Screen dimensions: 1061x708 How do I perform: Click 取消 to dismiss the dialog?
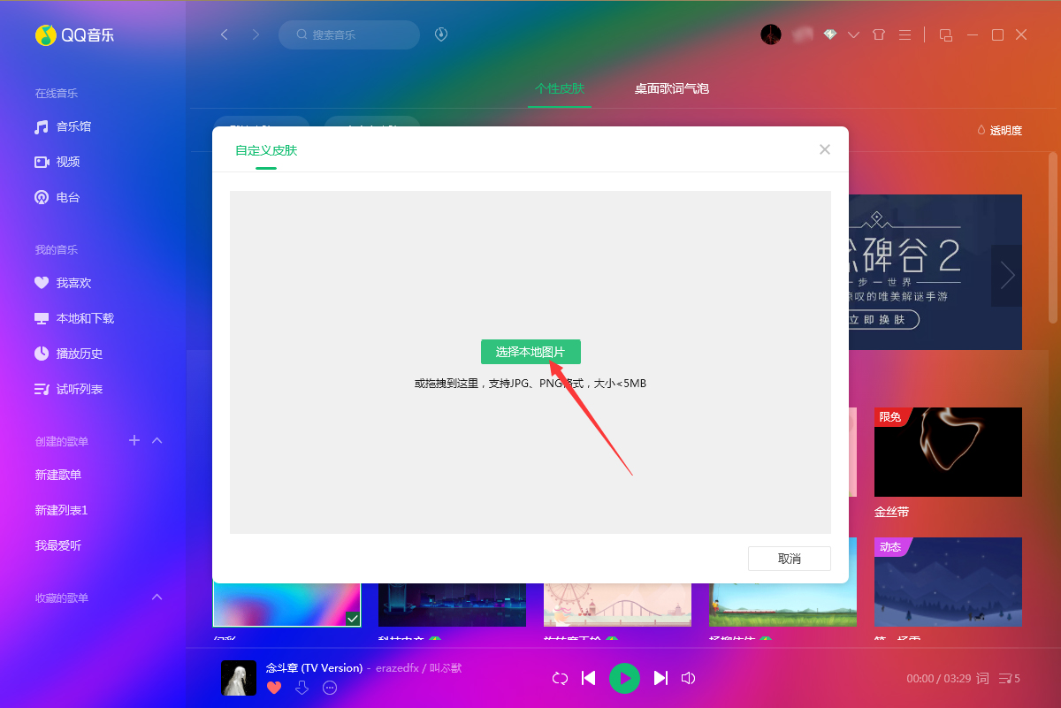point(789,558)
